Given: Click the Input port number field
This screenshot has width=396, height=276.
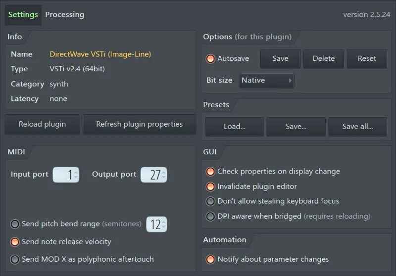Looking at the screenshot, I should click(x=66, y=175).
